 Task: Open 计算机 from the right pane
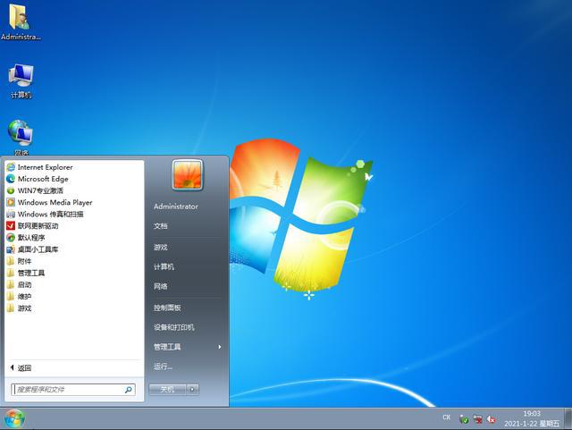[x=164, y=266]
